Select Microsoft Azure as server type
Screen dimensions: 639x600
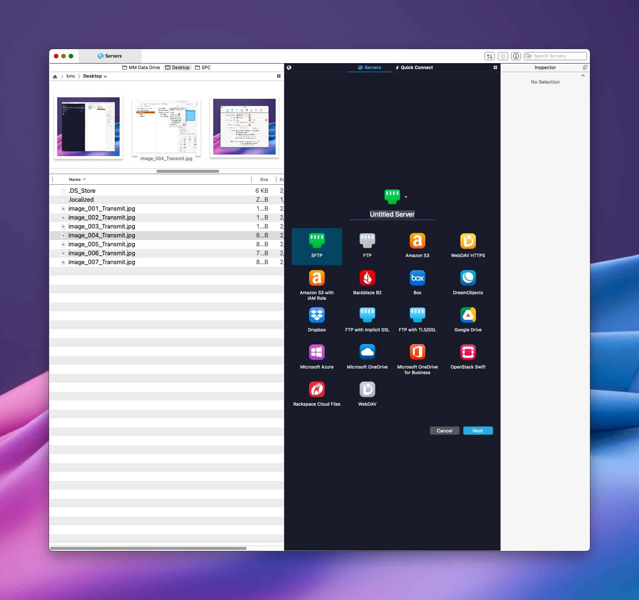(317, 353)
